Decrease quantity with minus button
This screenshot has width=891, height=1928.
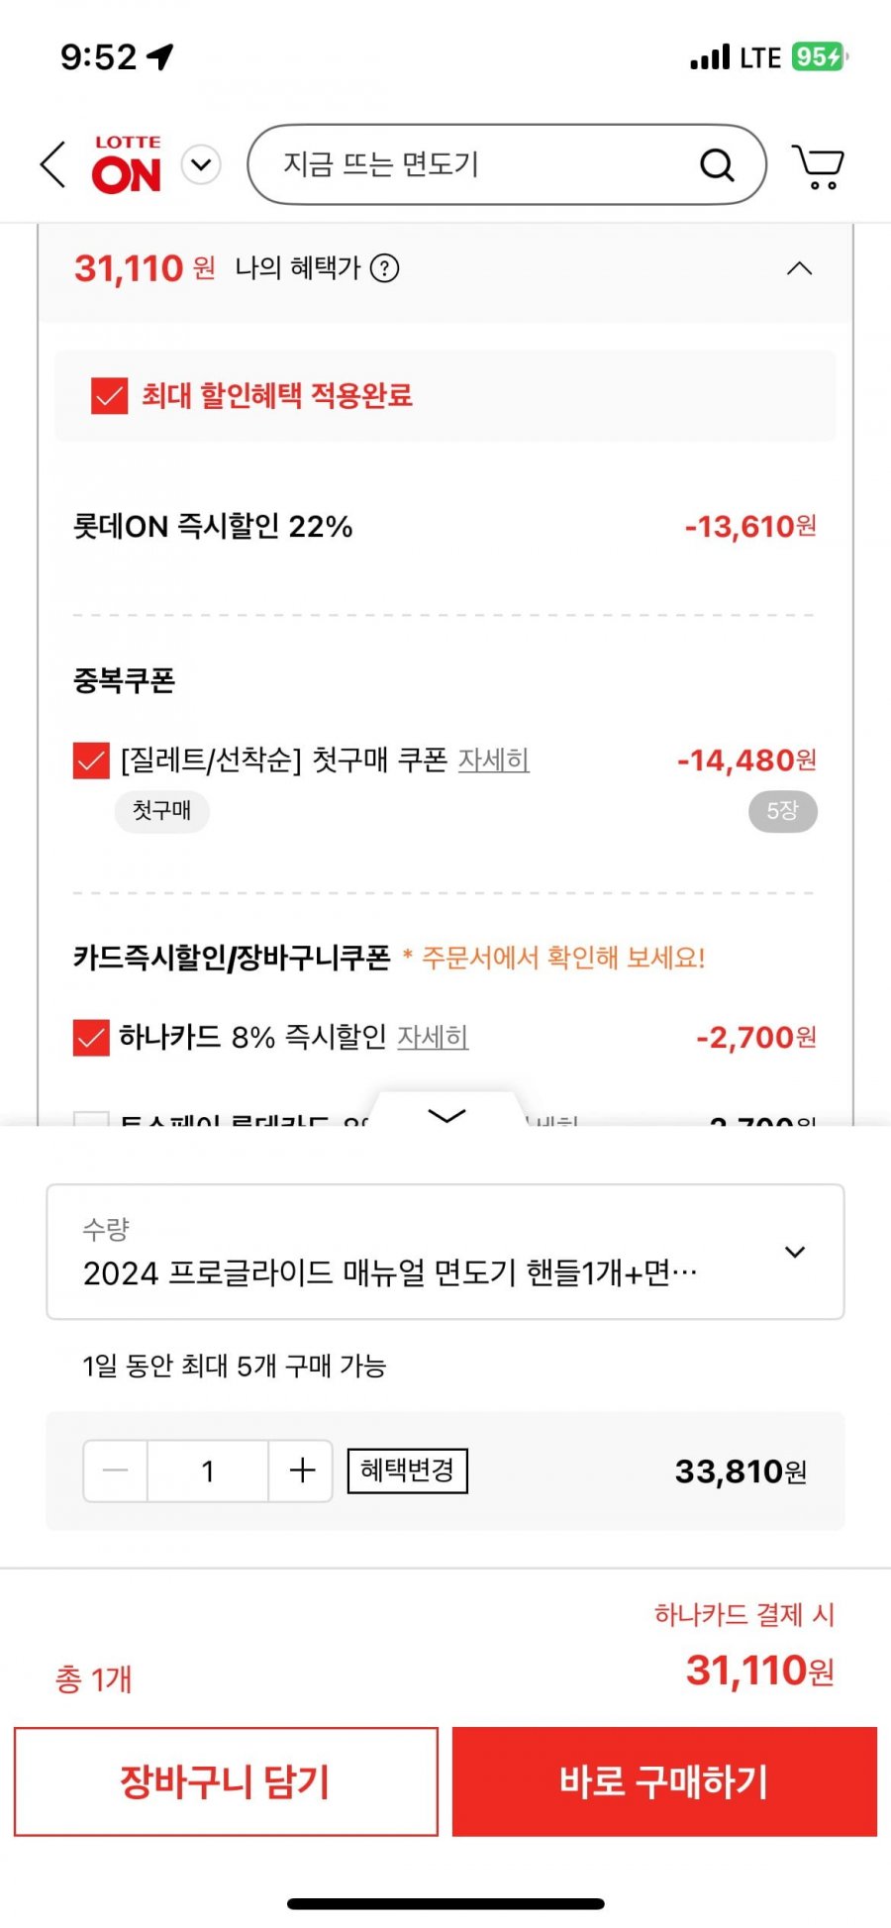tap(116, 1471)
